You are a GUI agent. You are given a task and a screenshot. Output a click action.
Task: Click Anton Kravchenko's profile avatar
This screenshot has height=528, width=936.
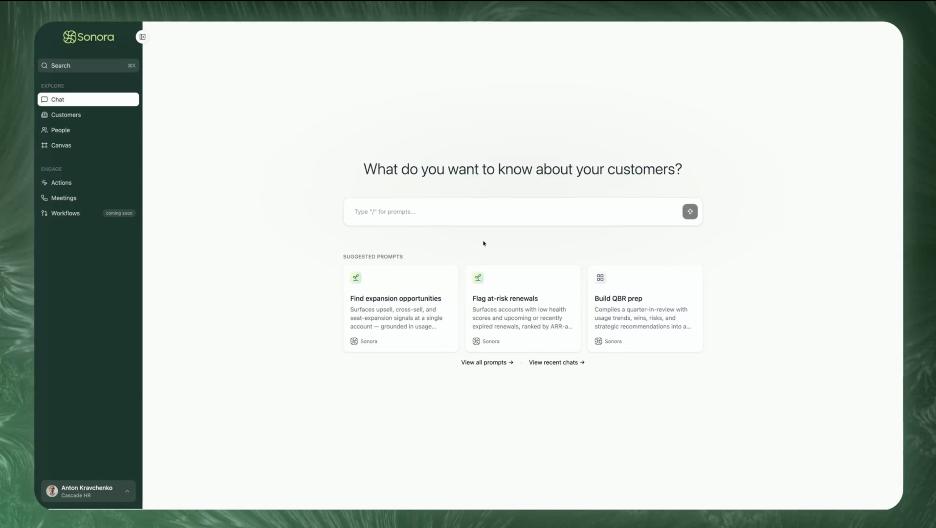(52, 491)
